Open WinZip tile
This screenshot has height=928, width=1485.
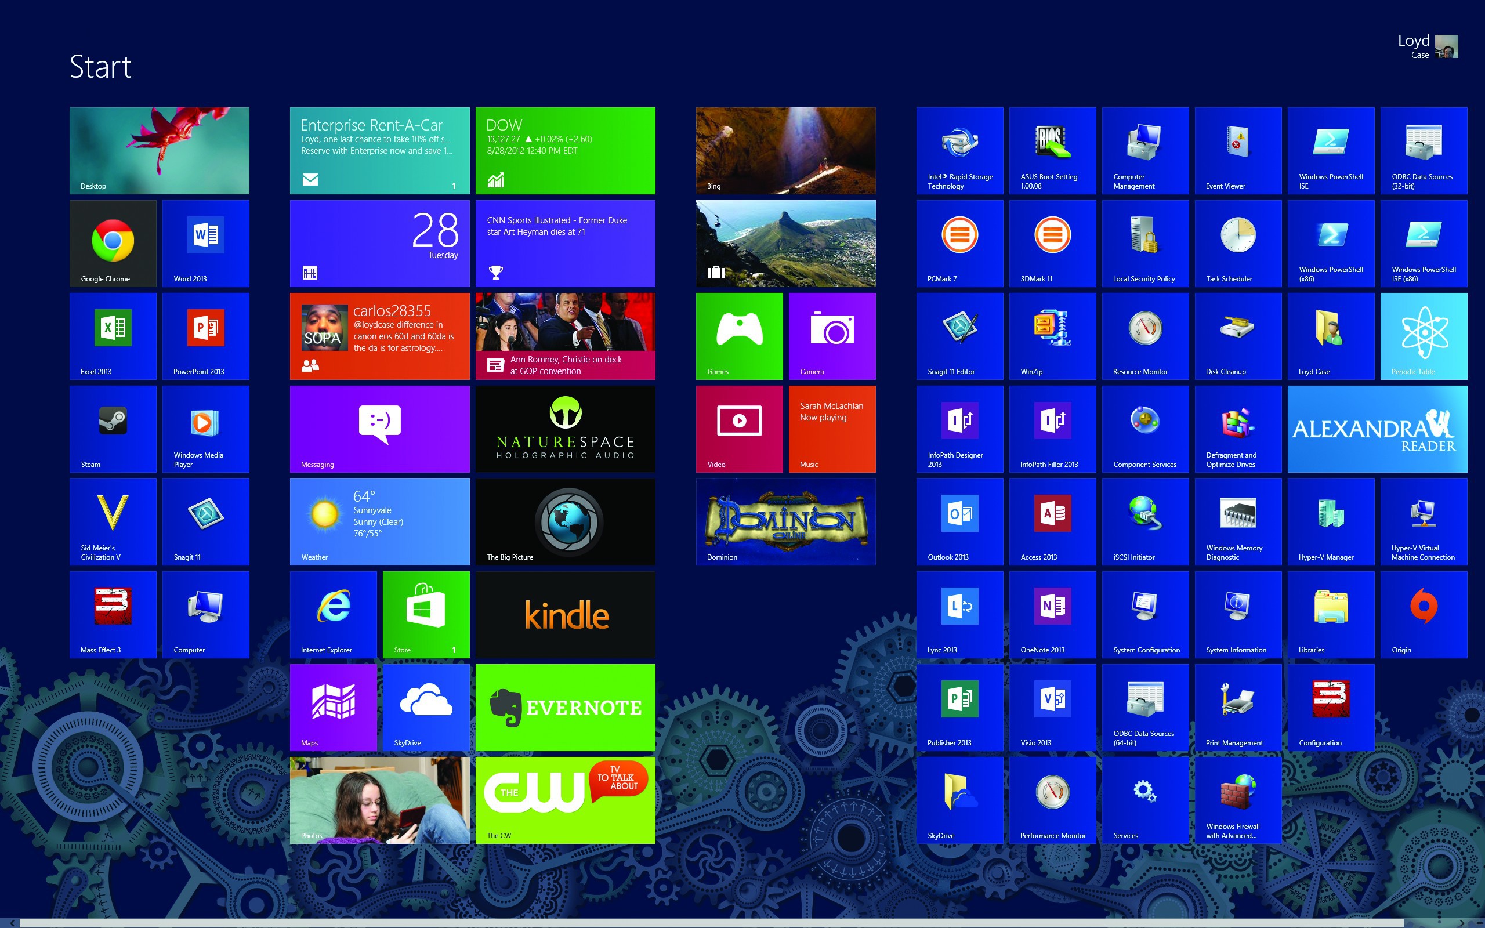(1052, 336)
